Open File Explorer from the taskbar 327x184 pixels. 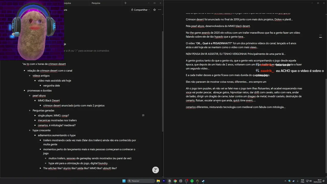[x=158, y=181]
